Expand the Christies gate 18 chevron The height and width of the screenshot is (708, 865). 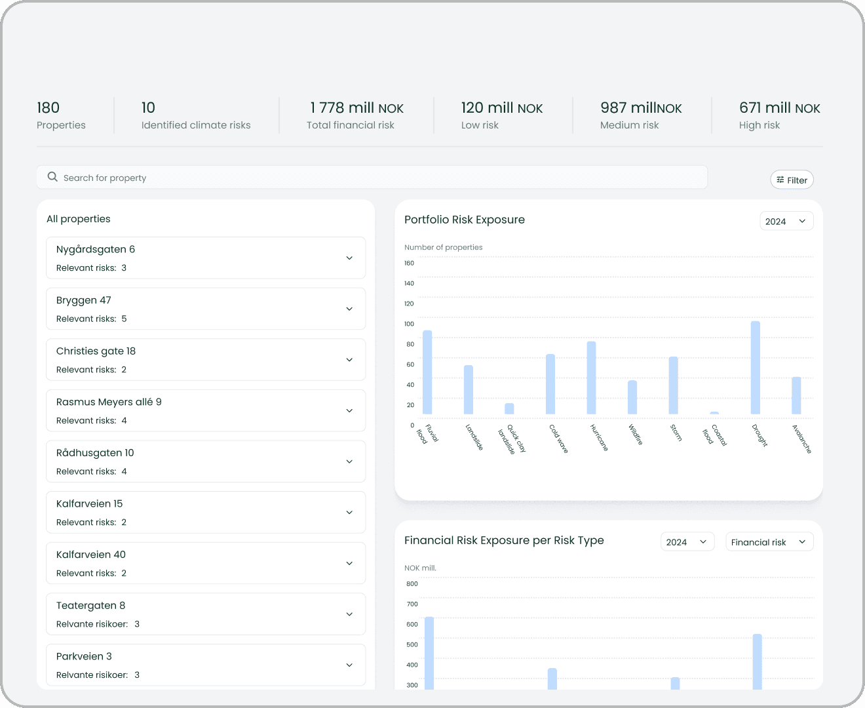(x=349, y=360)
